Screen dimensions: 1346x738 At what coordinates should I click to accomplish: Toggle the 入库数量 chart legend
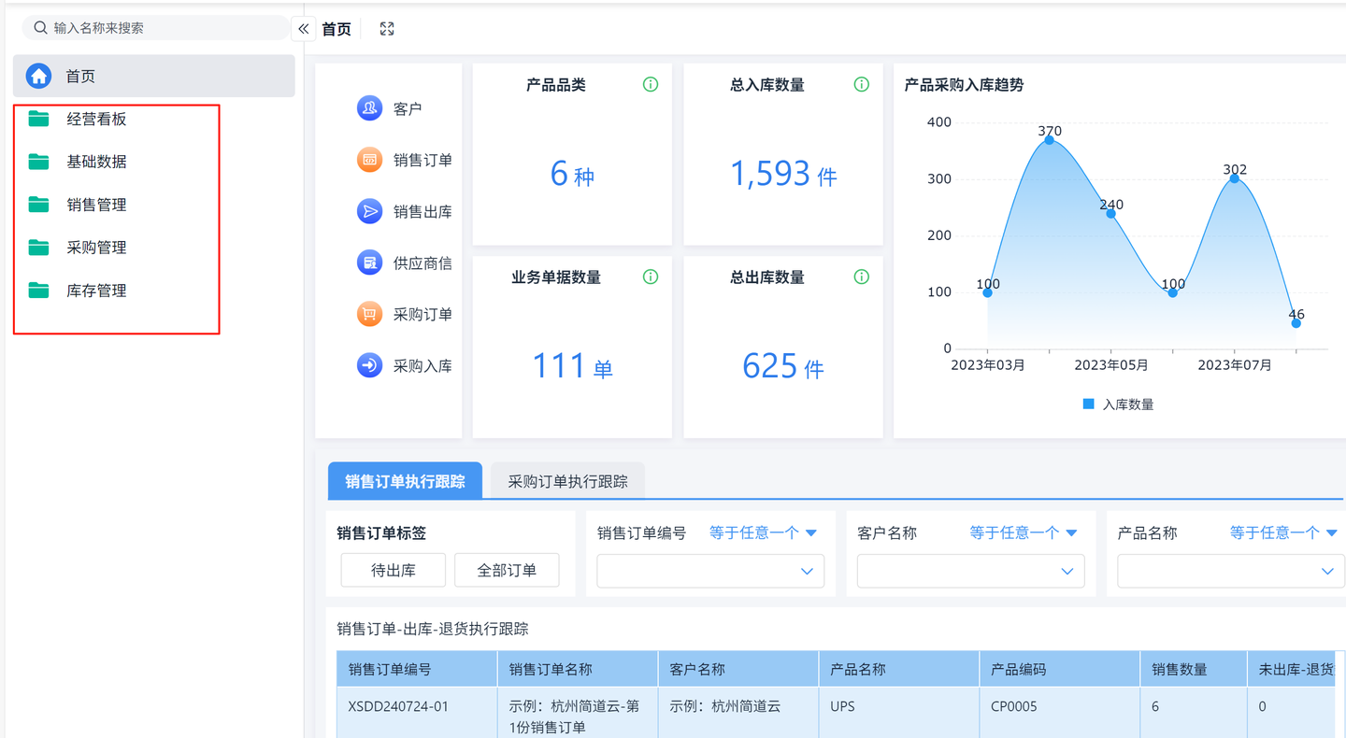click(x=1116, y=404)
